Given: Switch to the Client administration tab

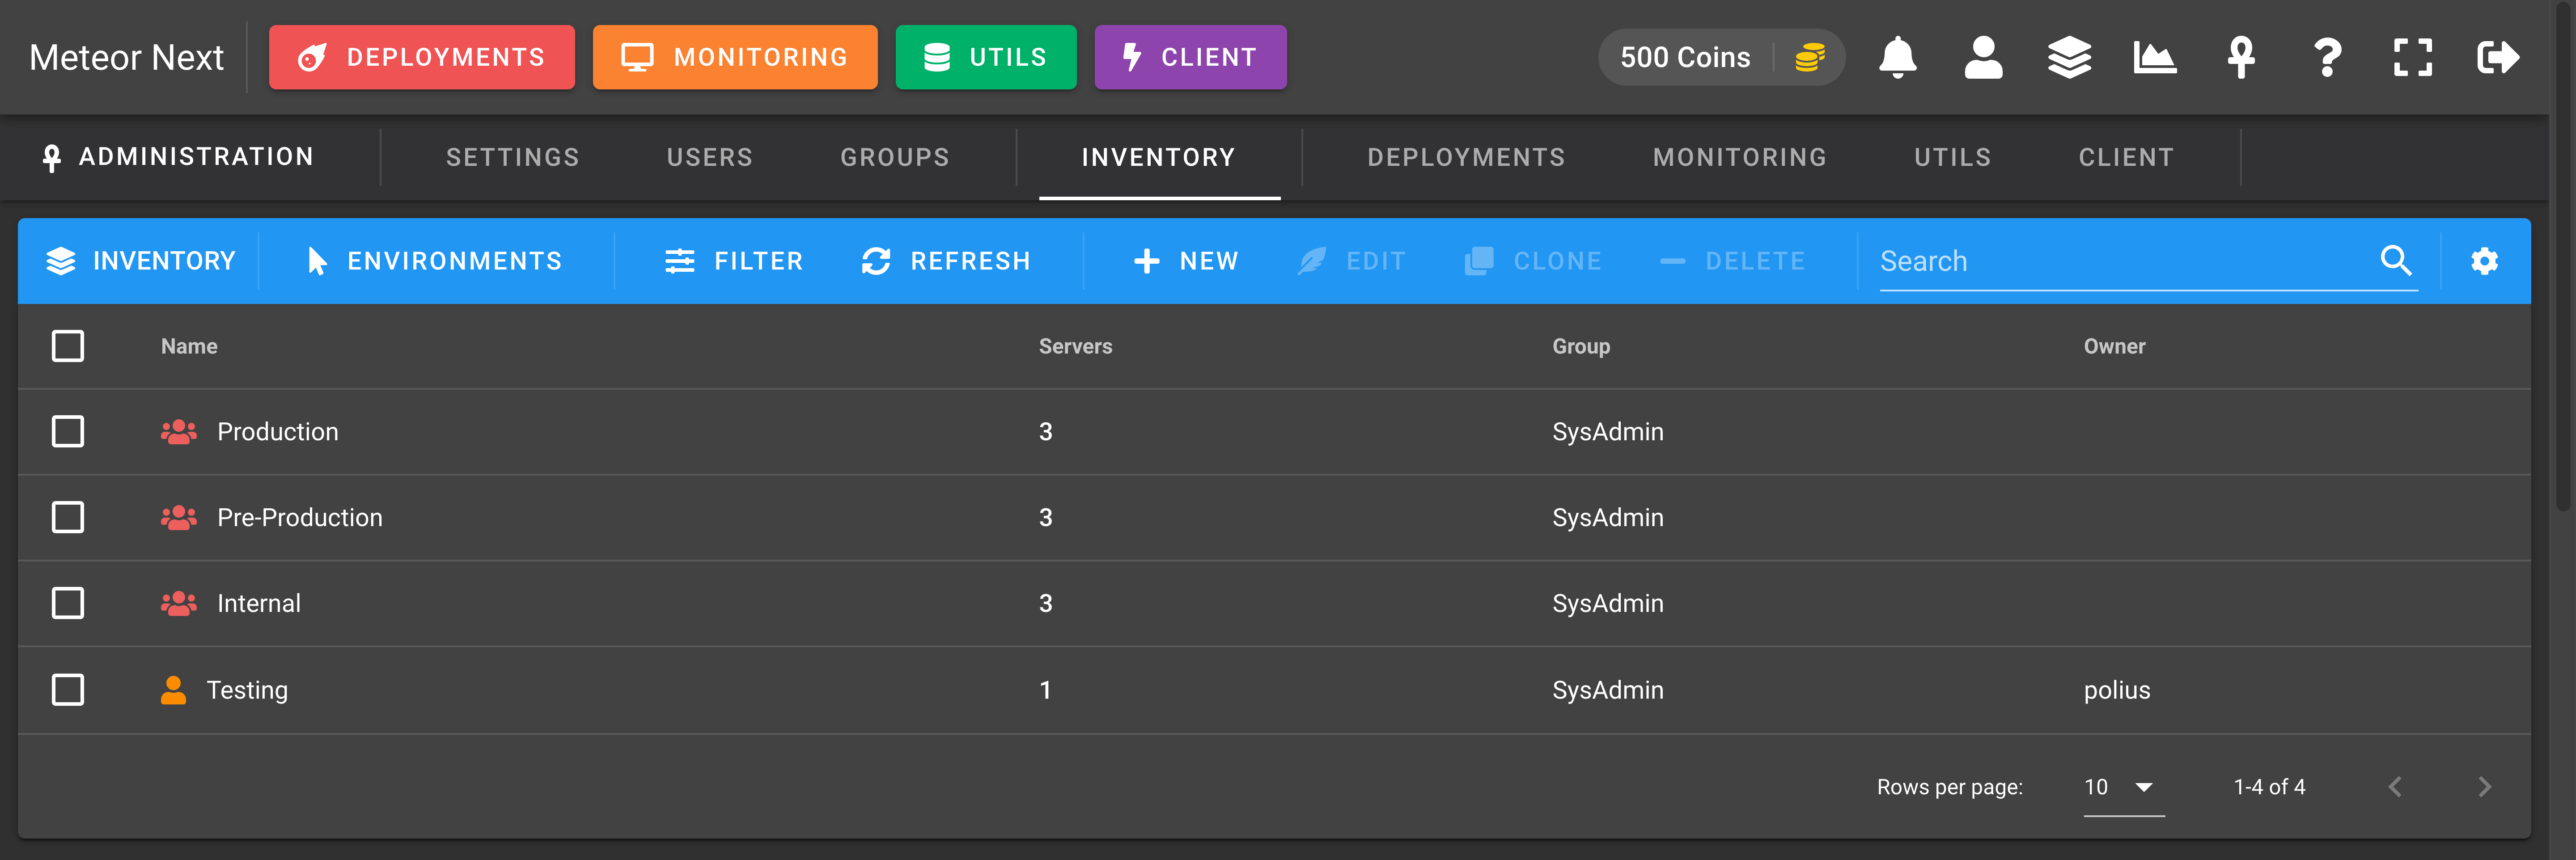Looking at the screenshot, I should pos(2127,157).
